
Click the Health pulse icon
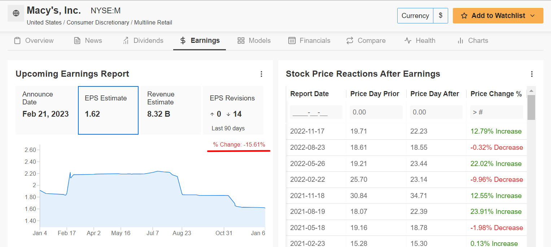coord(408,41)
